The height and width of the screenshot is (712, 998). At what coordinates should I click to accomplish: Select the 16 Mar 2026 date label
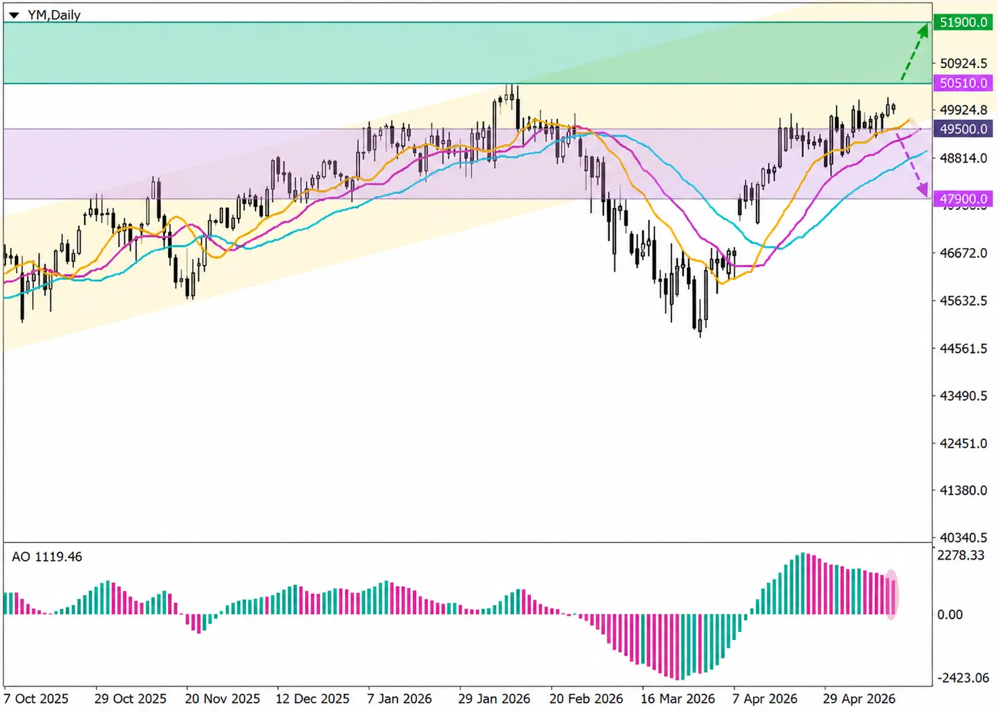(677, 699)
